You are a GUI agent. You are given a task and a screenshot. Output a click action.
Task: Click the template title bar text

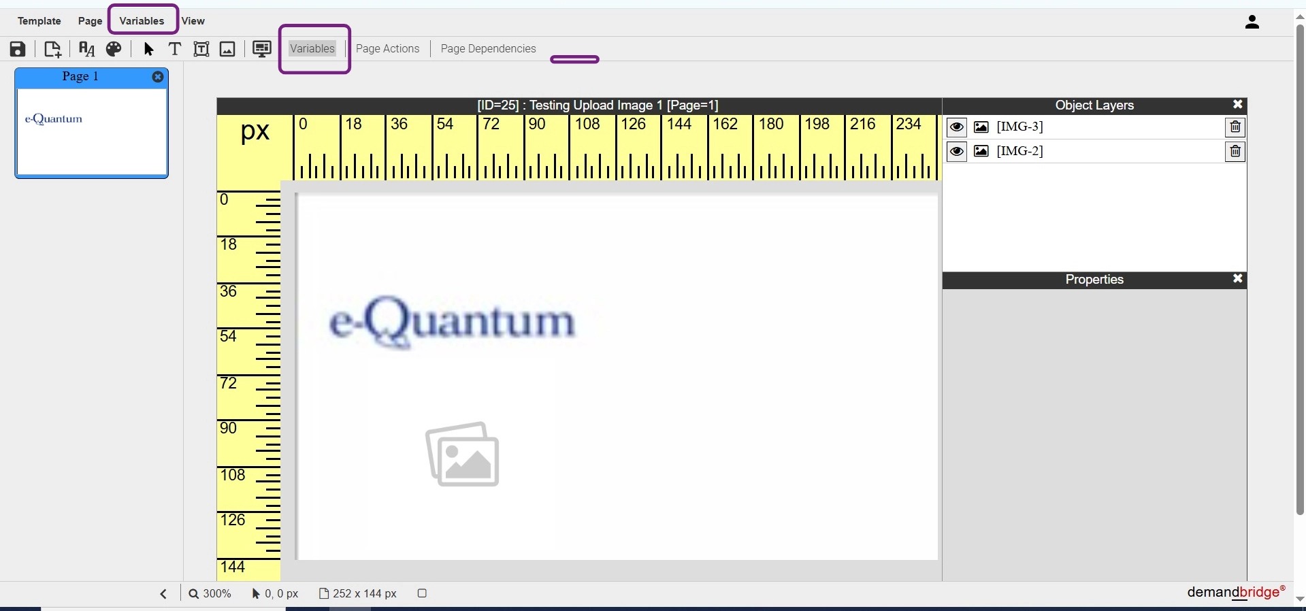(x=598, y=105)
